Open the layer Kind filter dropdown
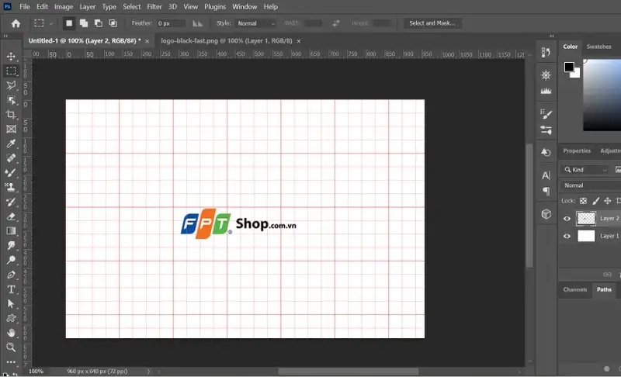 tap(587, 170)
